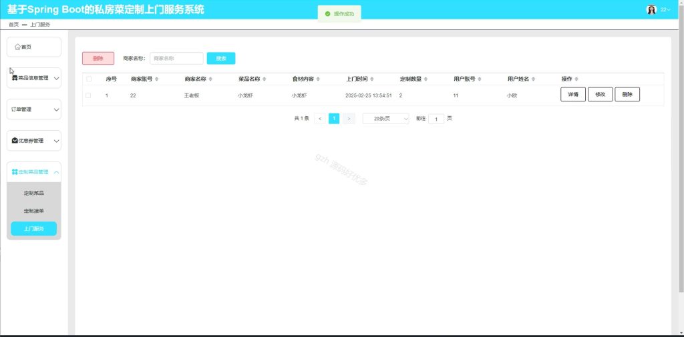Click the 上门时间 cell 2025-02-25 13:54:51
The width and height of the screenshot is (684, 337).
[x=369, y=95]
